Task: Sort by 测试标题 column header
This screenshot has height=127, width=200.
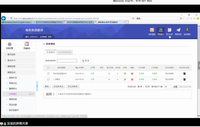Action: 61,68
